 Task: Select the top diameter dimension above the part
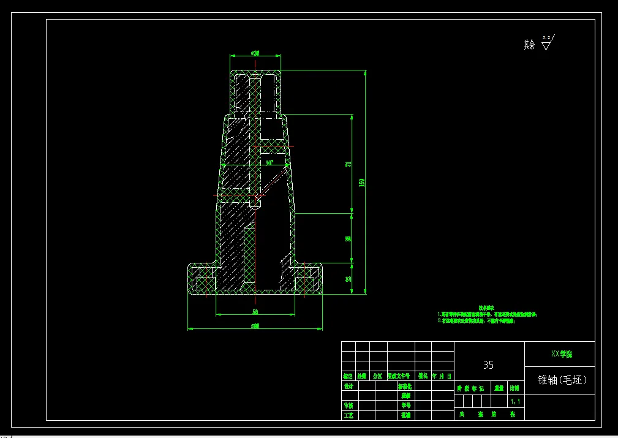[255, 53]
